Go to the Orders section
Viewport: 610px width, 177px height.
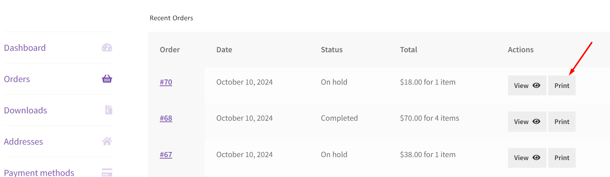point(17,79)
